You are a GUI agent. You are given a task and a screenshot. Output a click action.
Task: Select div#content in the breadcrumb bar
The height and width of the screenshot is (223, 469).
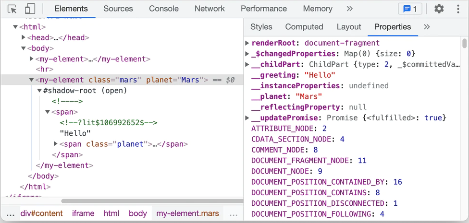[x=41, y=213]
